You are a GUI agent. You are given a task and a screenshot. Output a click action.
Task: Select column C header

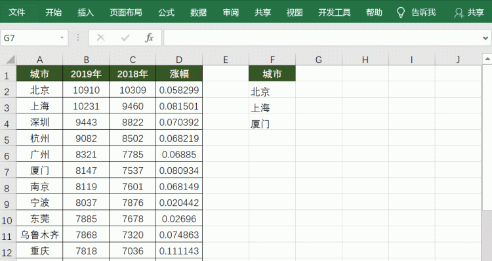(133, 60)
